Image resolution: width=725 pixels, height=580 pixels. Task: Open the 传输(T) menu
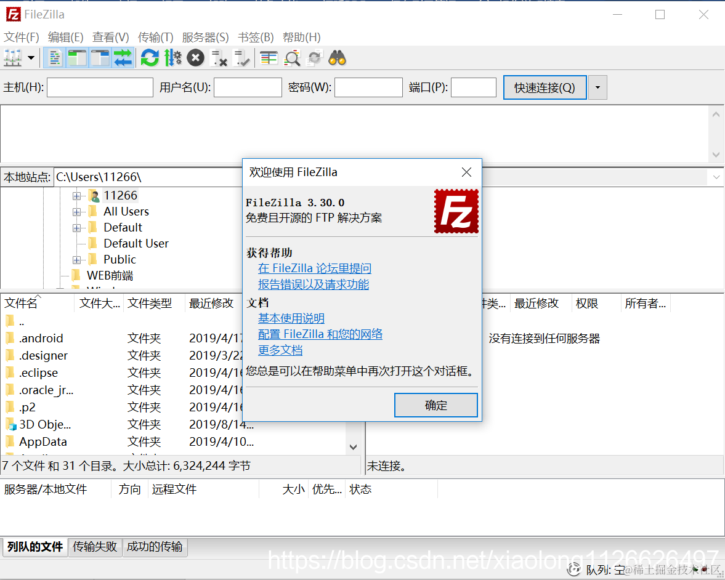click(x=155, y=37)
